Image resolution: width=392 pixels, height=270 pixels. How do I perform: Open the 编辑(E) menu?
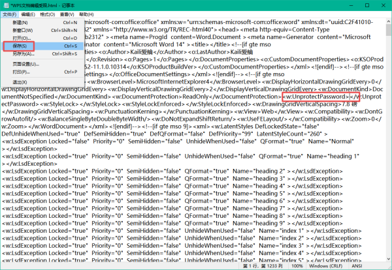click(x=28, y=14)
